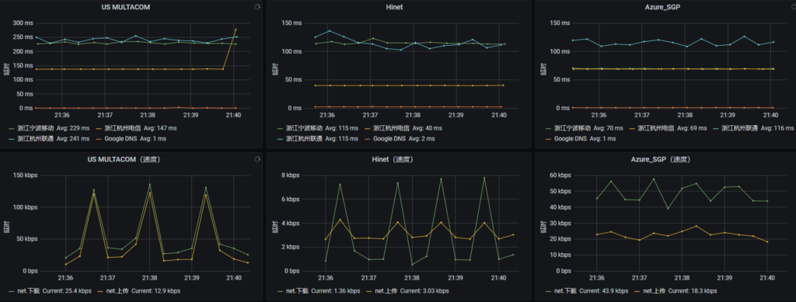Toggle net.上传 series in Hinet（速度）legend

click(386, 291)
